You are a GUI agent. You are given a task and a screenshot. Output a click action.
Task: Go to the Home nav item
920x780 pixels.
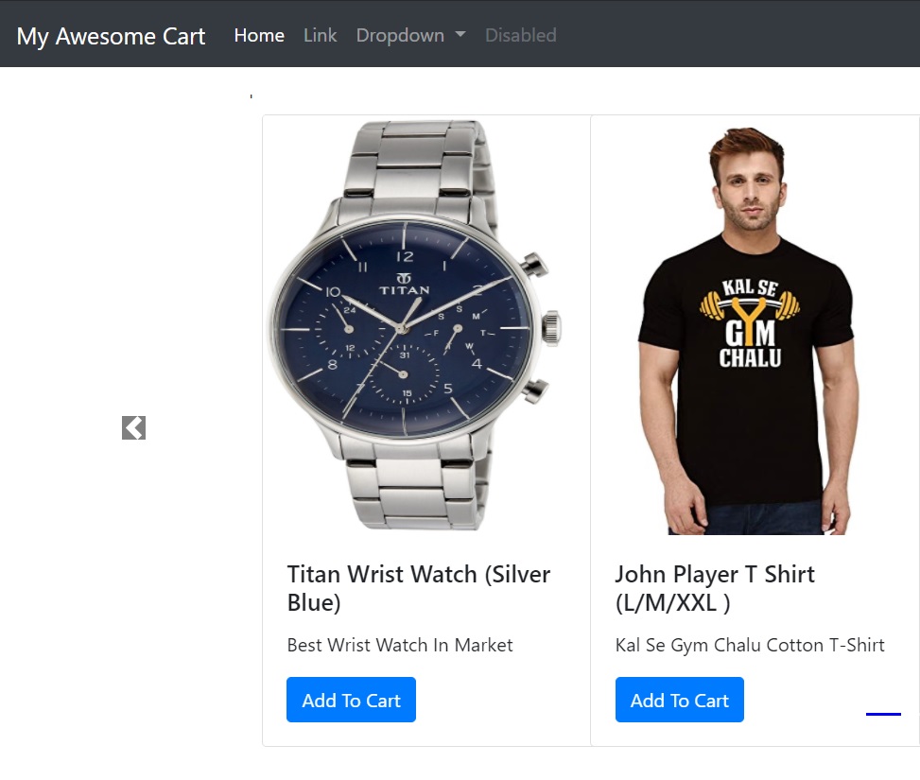(x=259, y=35)
